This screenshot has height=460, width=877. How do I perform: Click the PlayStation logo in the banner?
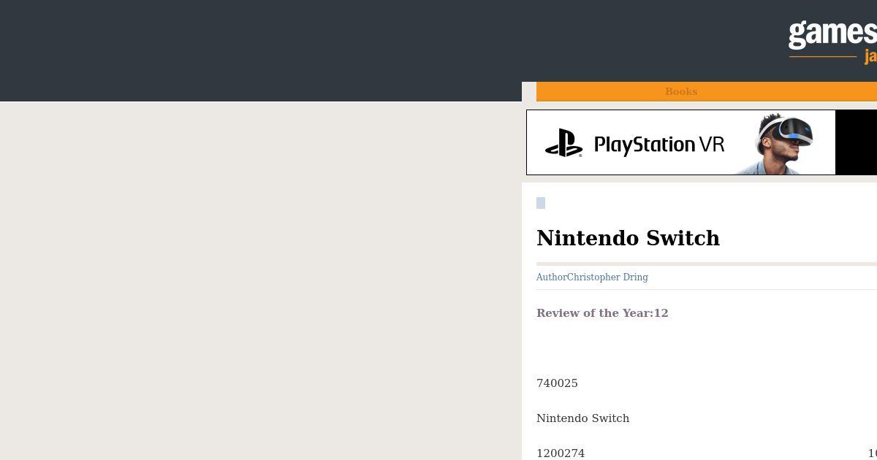click(x=563, y=143)
